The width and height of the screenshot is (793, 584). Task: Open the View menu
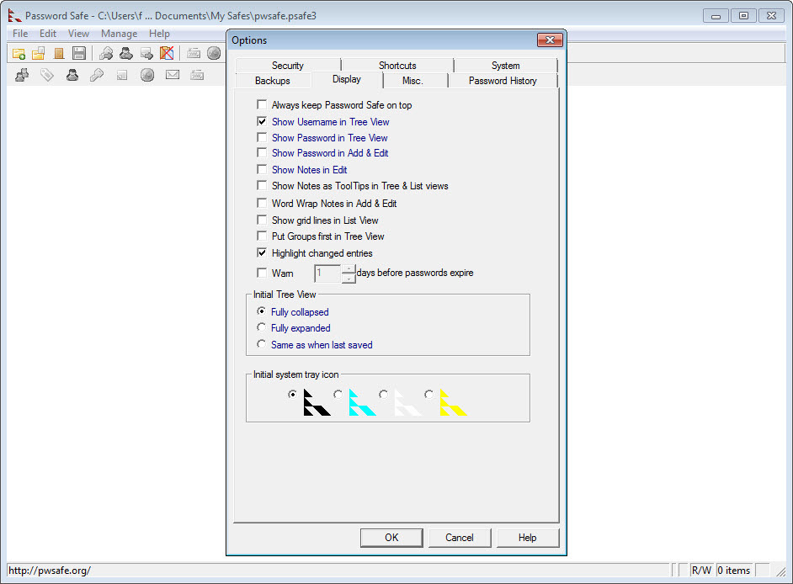click(79, 34)
